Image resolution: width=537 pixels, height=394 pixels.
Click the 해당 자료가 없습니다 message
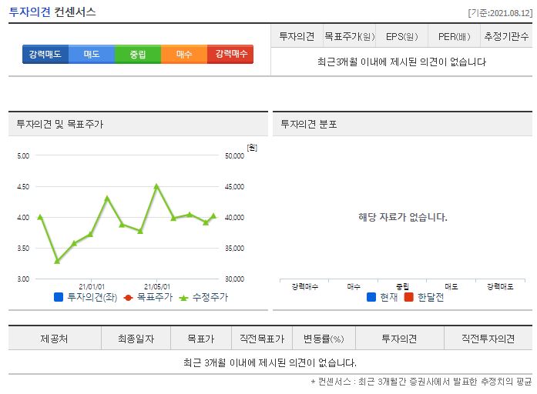coord(403,217)
